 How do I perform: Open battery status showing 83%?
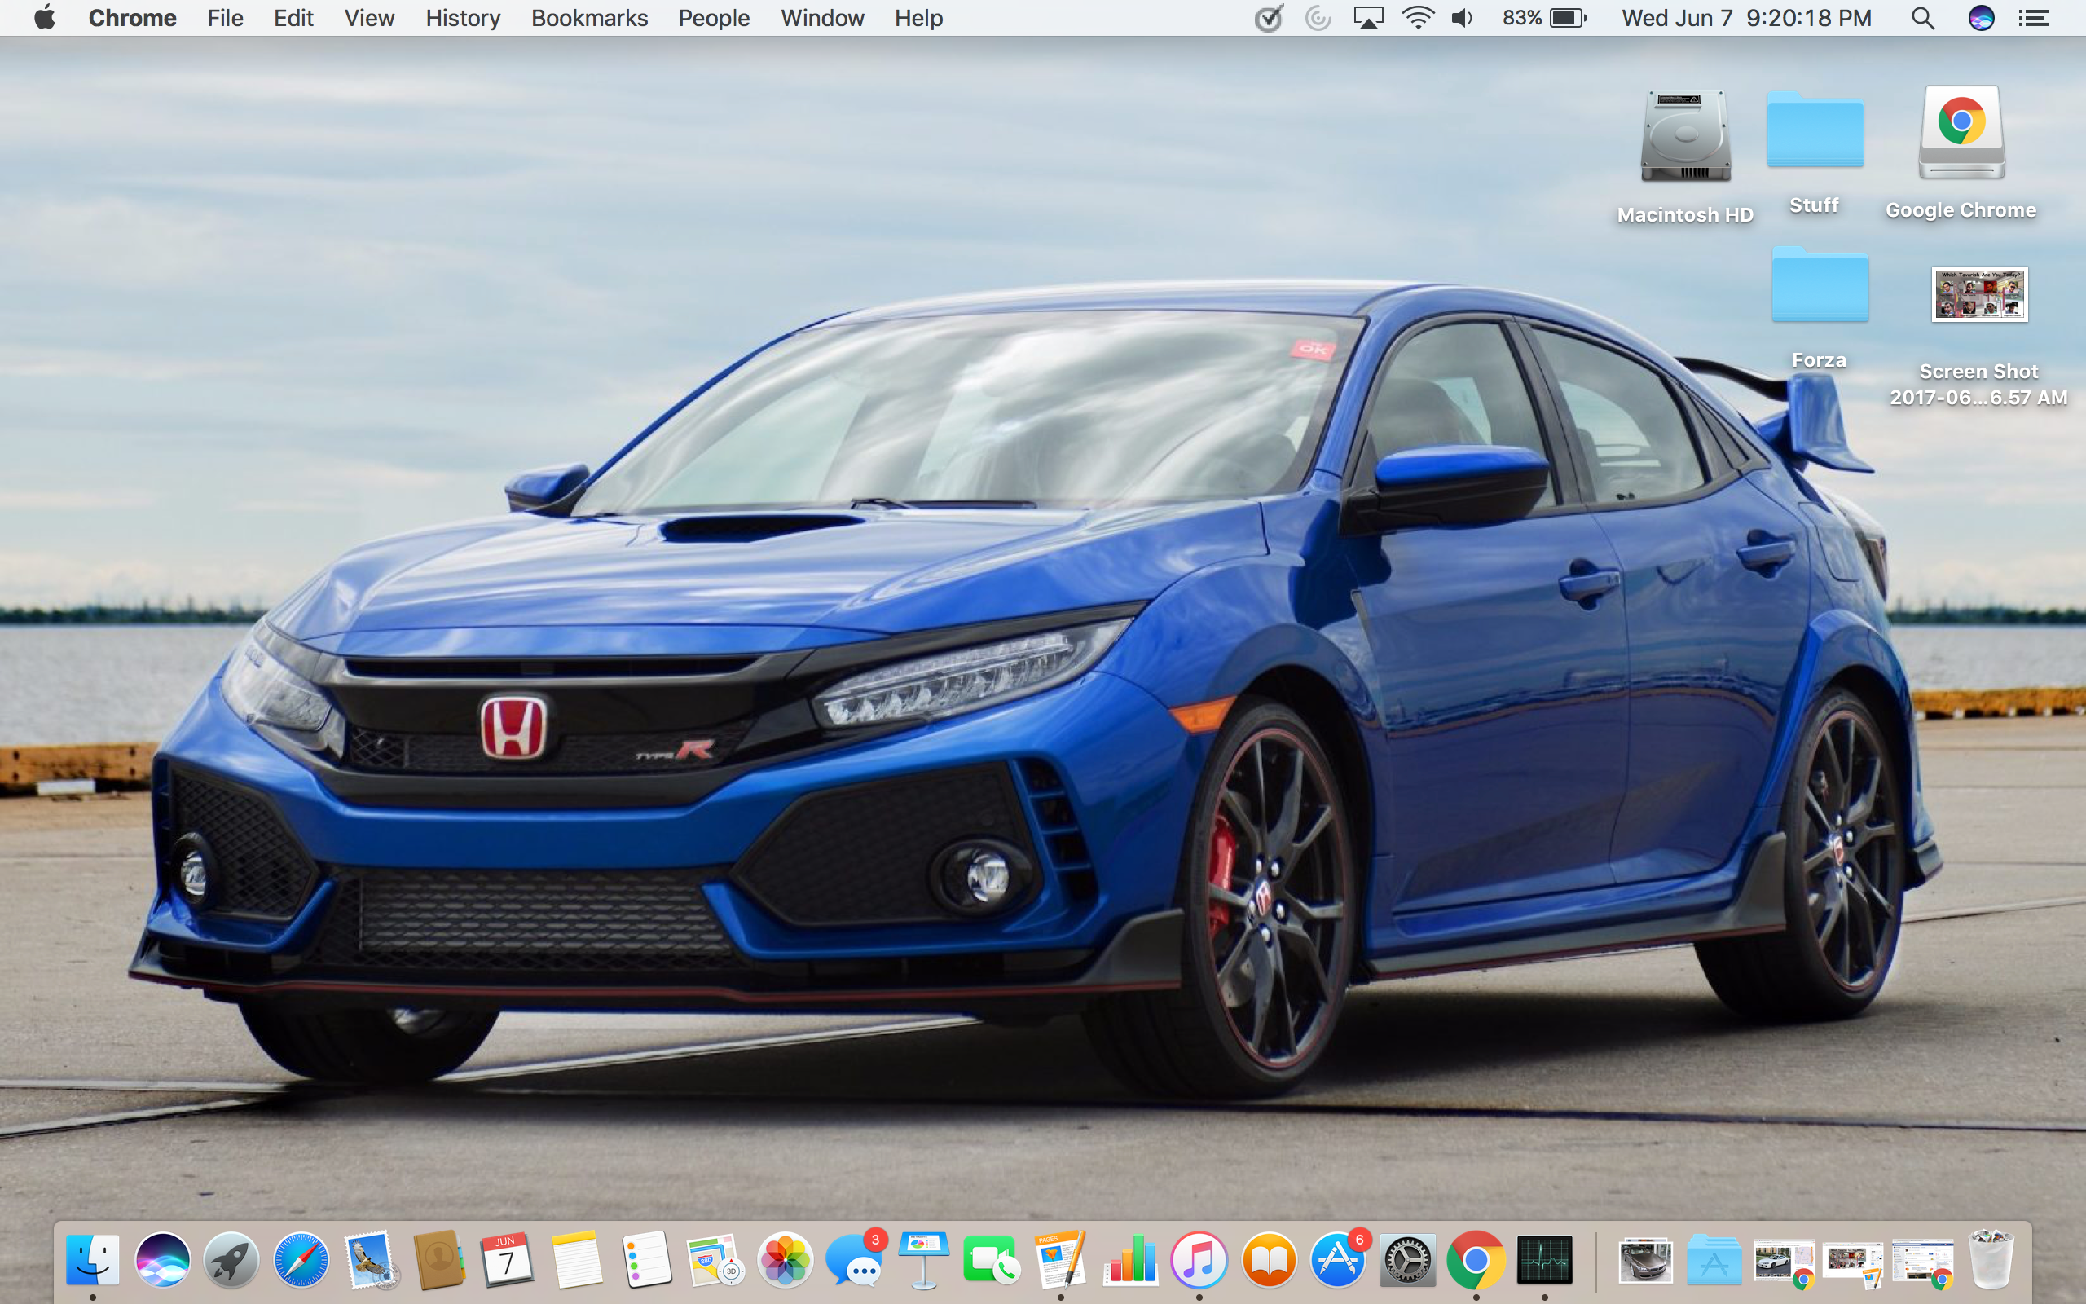pyautogui.click(x=1544, y=17)
